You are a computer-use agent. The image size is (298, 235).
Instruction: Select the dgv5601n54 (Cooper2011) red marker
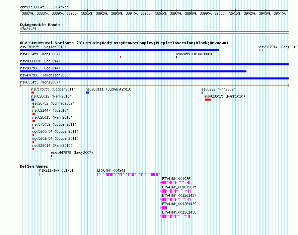tap(33, 142)
